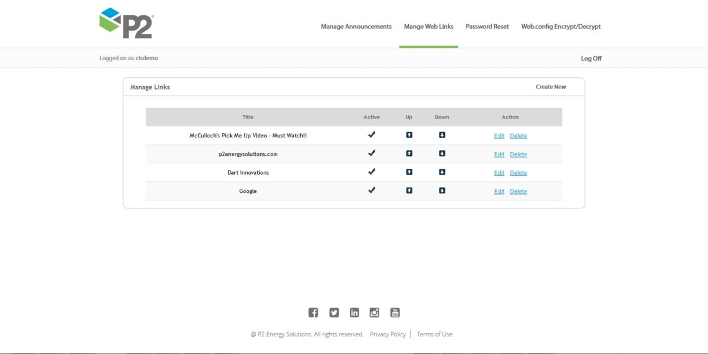Move "McCulloch's Pick Me Up Video" down

[442, 135]
